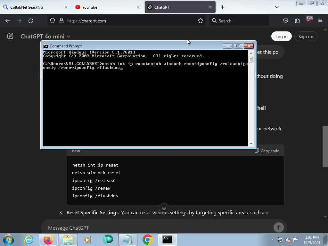Click the send message arrow button
Image resolution: width=328 pixels, height=246 pixels.
pos(278,227)
